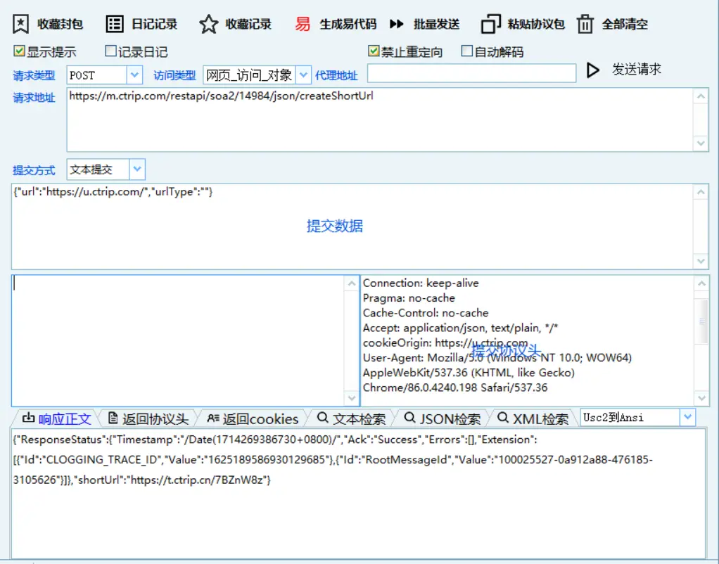Toggle the 显示提示 checkbox
Screen dimensions: 719x564
pyautogui.click(x=19, y=51)
